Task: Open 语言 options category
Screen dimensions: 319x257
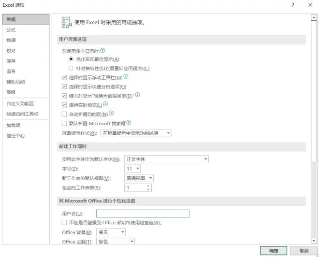Action: (26, 71)
